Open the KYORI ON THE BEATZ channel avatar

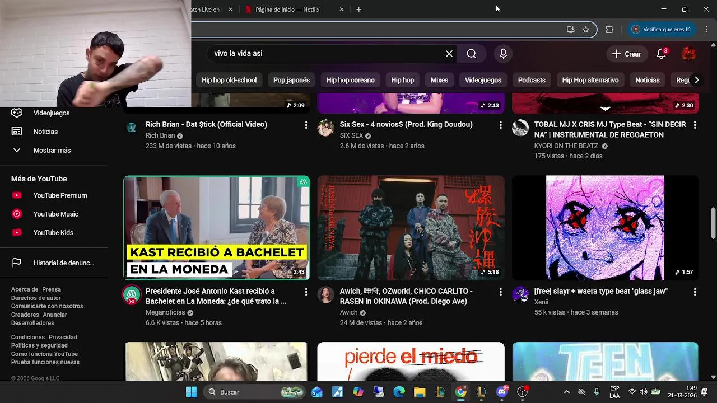click(x=520, y=128)
